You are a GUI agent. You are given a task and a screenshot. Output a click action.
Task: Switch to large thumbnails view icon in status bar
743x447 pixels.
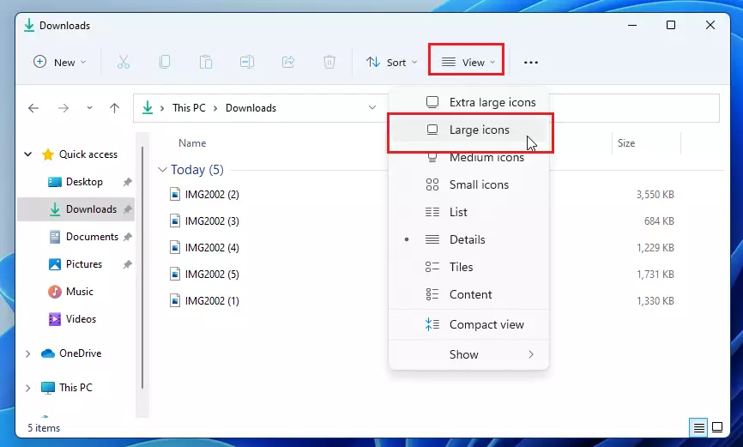click(717, 427)
